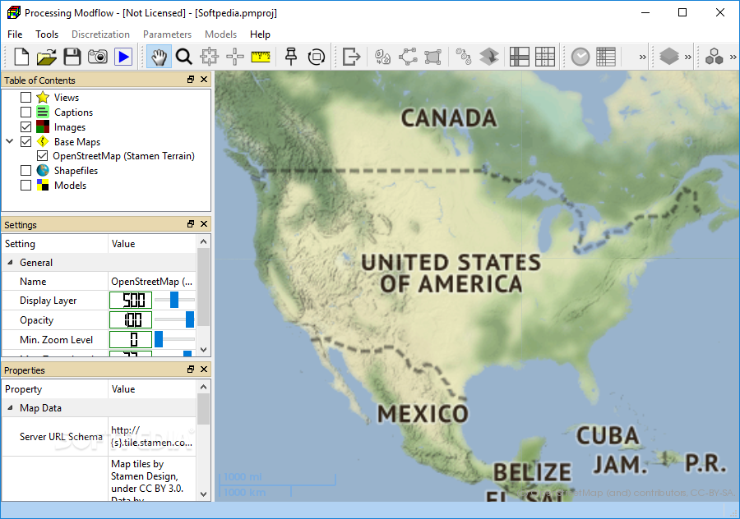Select the Zoom magnifier tool
Image resolution: width=740 pixels, height=519 pixels.
(x=184, y=57)
